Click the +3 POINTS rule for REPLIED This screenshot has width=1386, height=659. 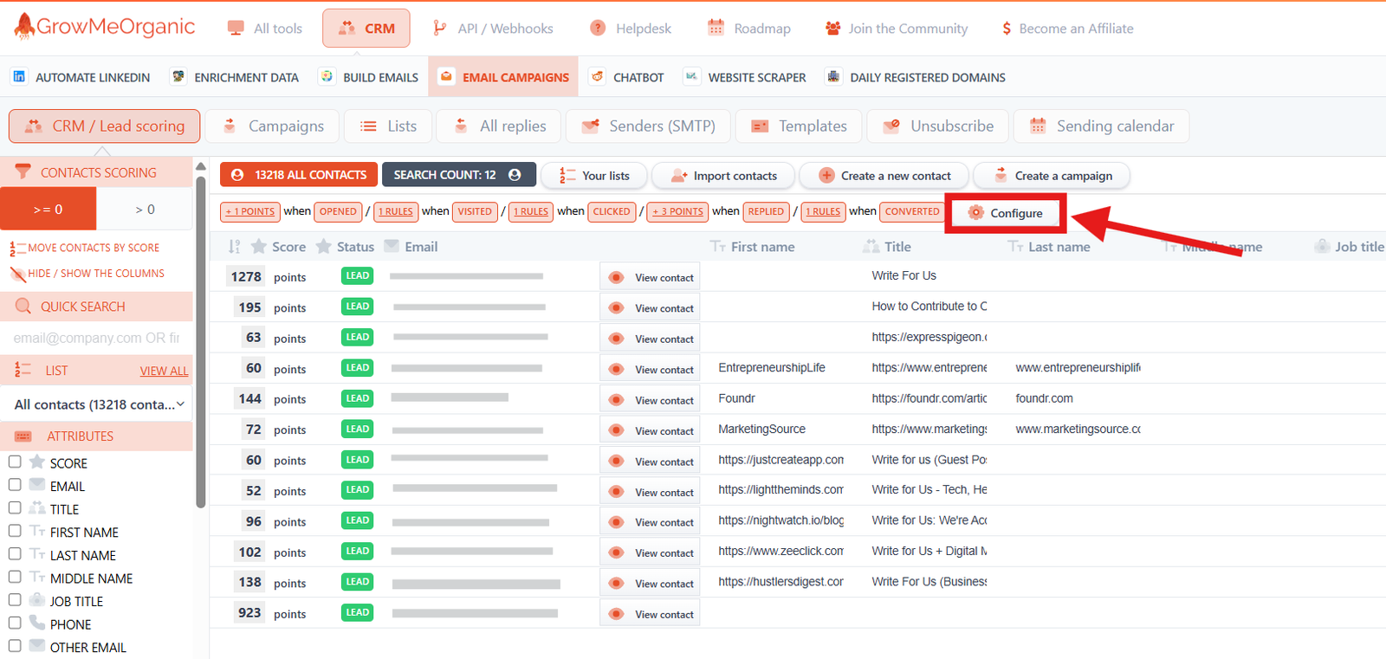coord(678,211)
